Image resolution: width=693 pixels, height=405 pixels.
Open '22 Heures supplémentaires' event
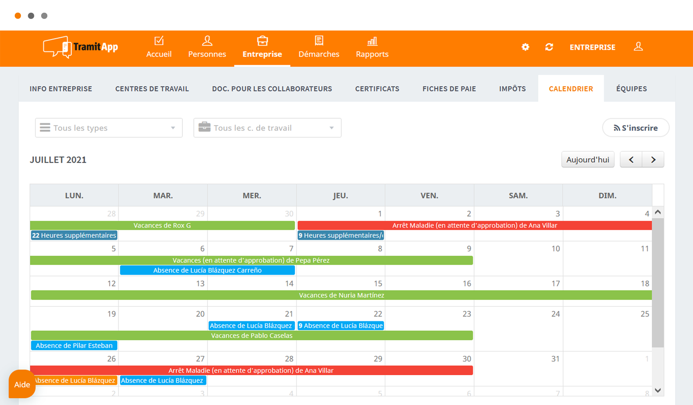point(74,235)
